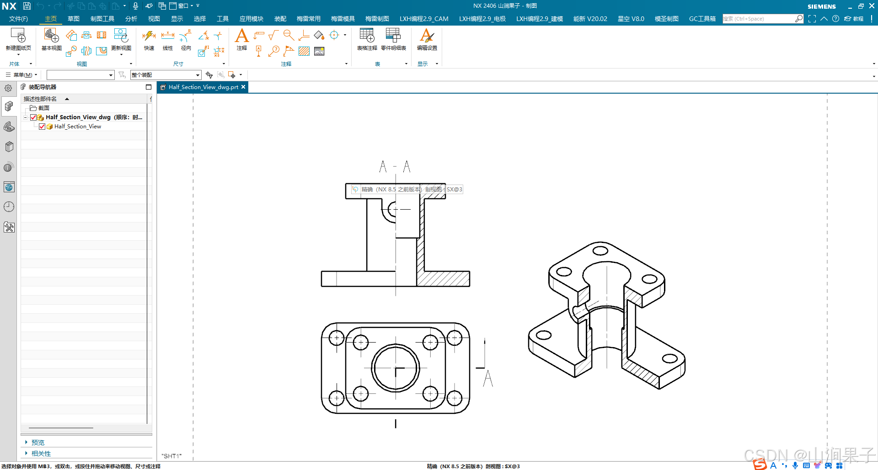Close the Half_Section_View_dwg.prt tab
The height and width of the screenshot is (470, 878).
(x=243, y=87)
